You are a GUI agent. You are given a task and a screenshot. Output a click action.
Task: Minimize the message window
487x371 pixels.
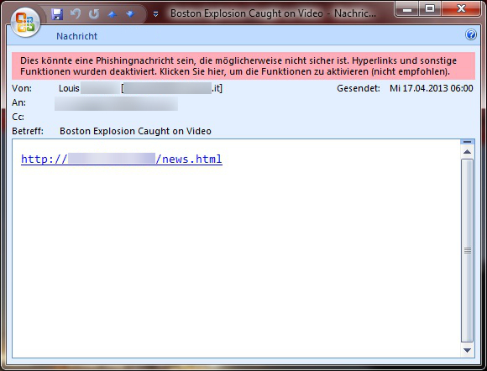407,9
